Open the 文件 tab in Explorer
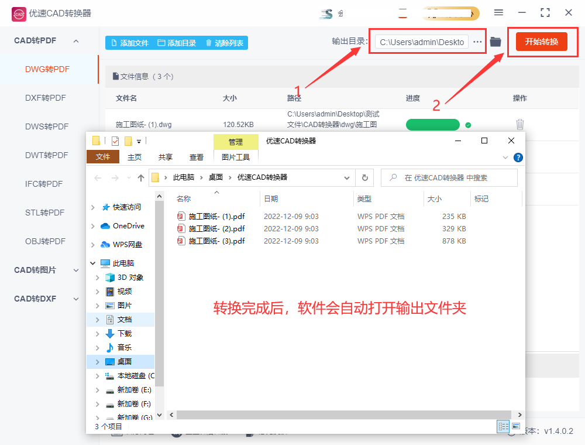Screen dimensions: 585x445 tap(102, 157)
